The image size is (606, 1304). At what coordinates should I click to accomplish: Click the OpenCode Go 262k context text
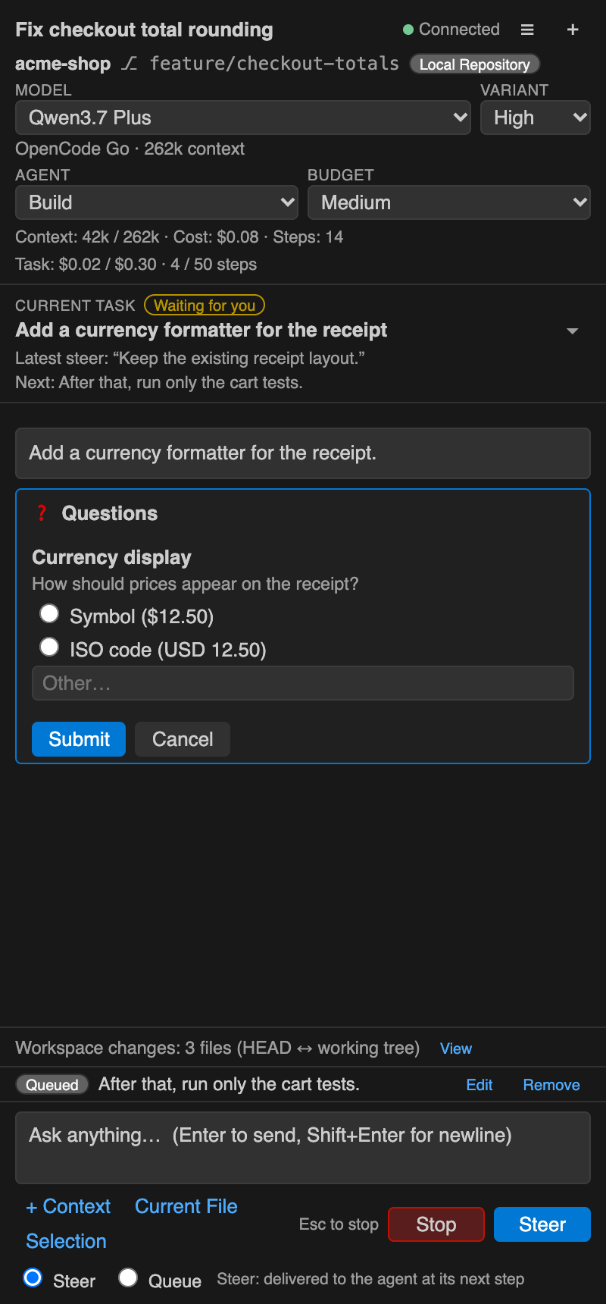[x=130, y=149]
